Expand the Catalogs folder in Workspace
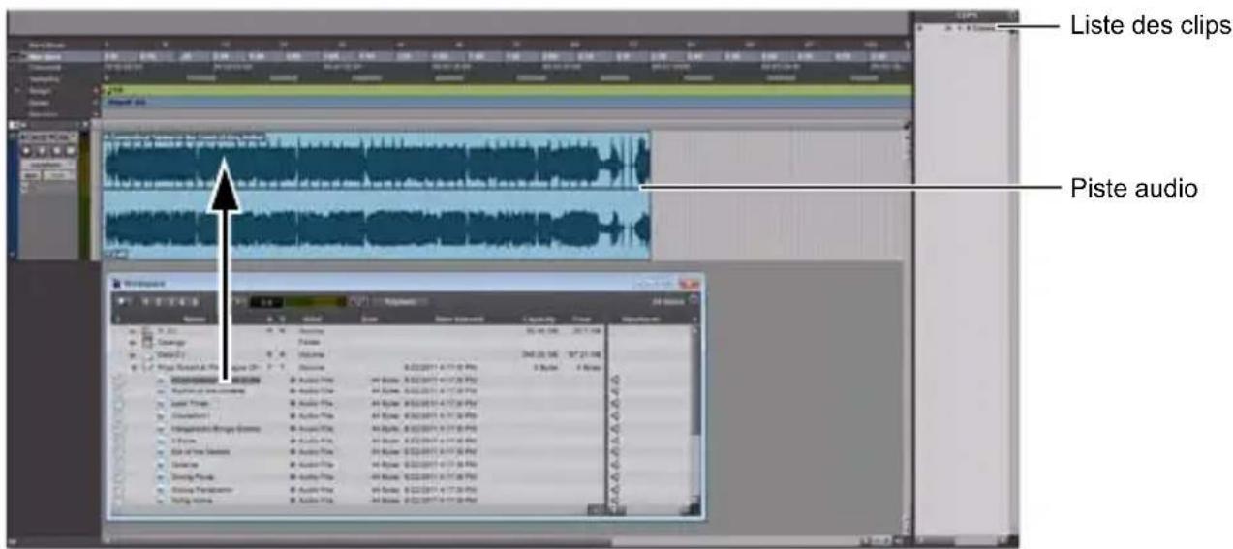Viewport: 1233px width, 549px height. coord(133,344)
